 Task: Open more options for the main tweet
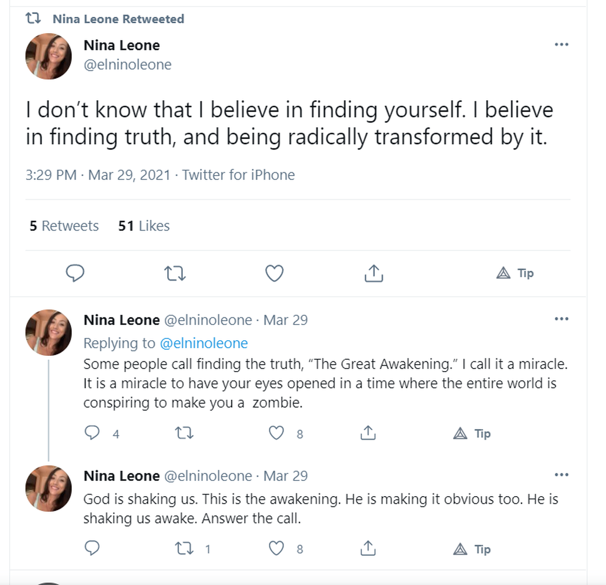click(562, 44)
